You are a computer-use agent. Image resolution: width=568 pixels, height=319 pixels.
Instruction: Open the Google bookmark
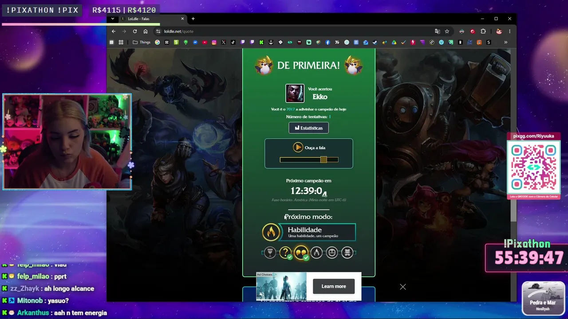click(x=157, y=43)
